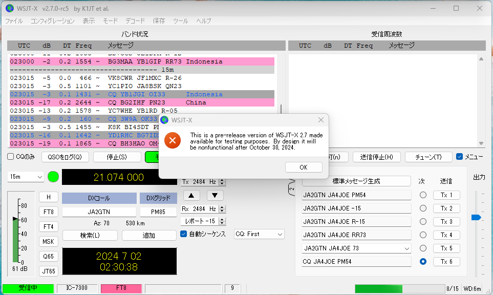Select the FT8 mode button
493x295 pixels.
48,212
